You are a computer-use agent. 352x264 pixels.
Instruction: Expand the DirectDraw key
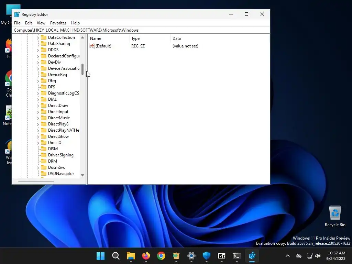[x=38, y=106]
